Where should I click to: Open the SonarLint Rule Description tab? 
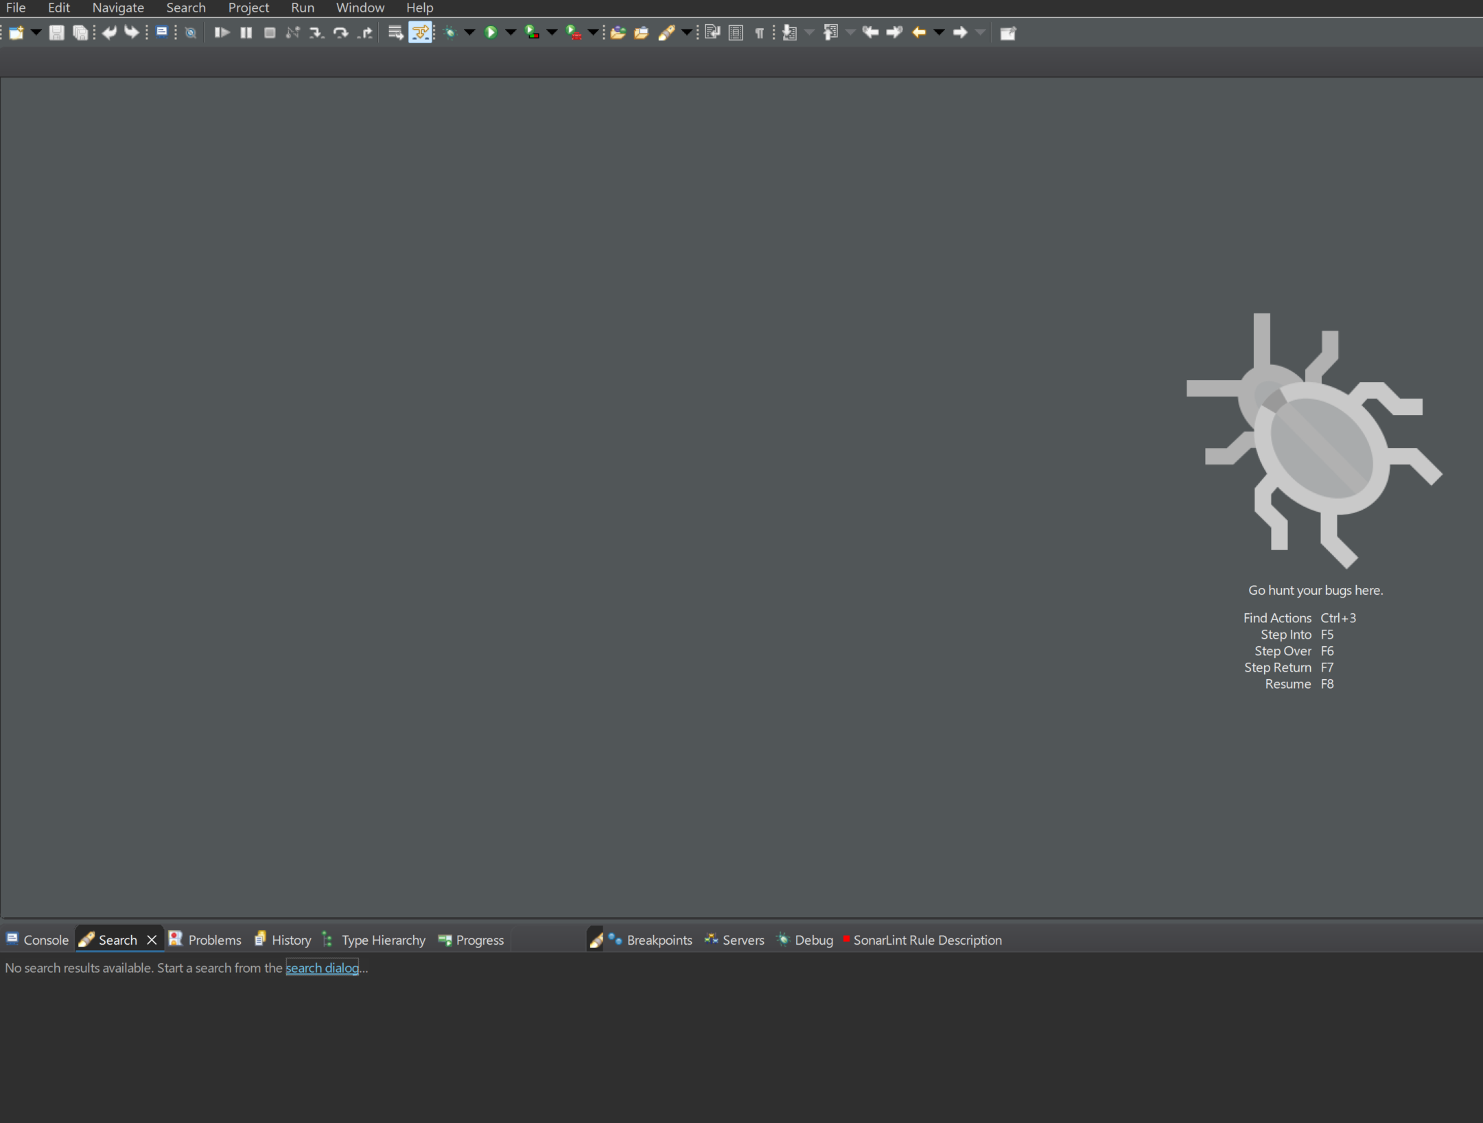[923, 940]
